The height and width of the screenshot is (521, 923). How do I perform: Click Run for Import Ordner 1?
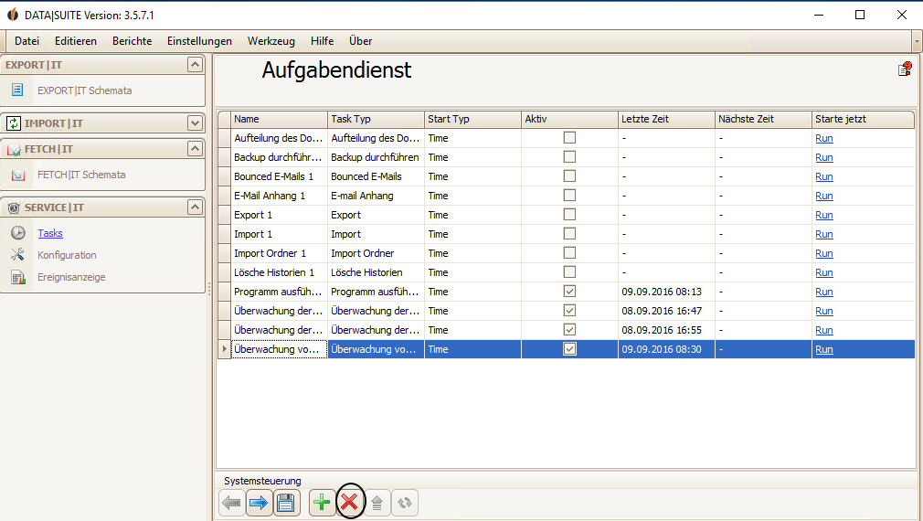(x=824, y=253)
